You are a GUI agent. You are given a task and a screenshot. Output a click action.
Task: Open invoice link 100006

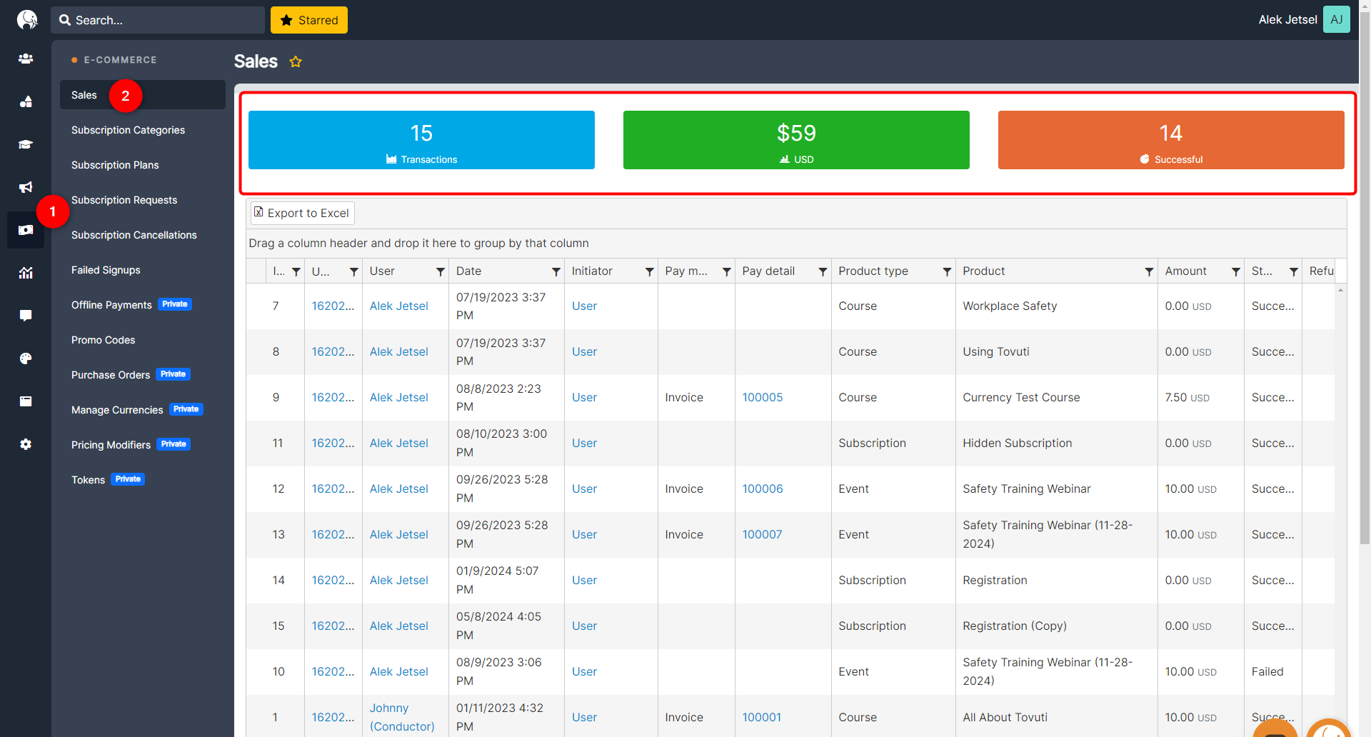click(763, 488)
